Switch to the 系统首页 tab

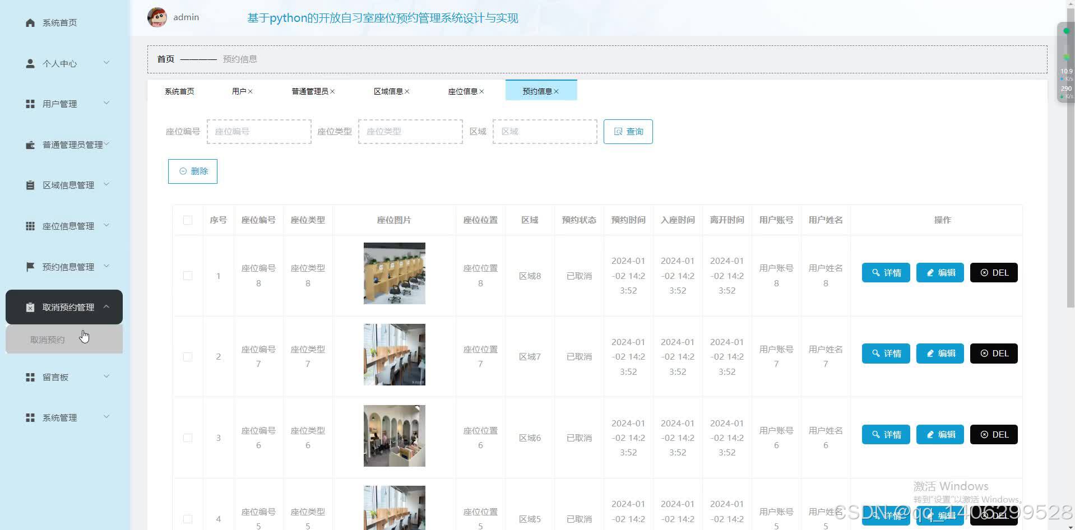(179, 91)
